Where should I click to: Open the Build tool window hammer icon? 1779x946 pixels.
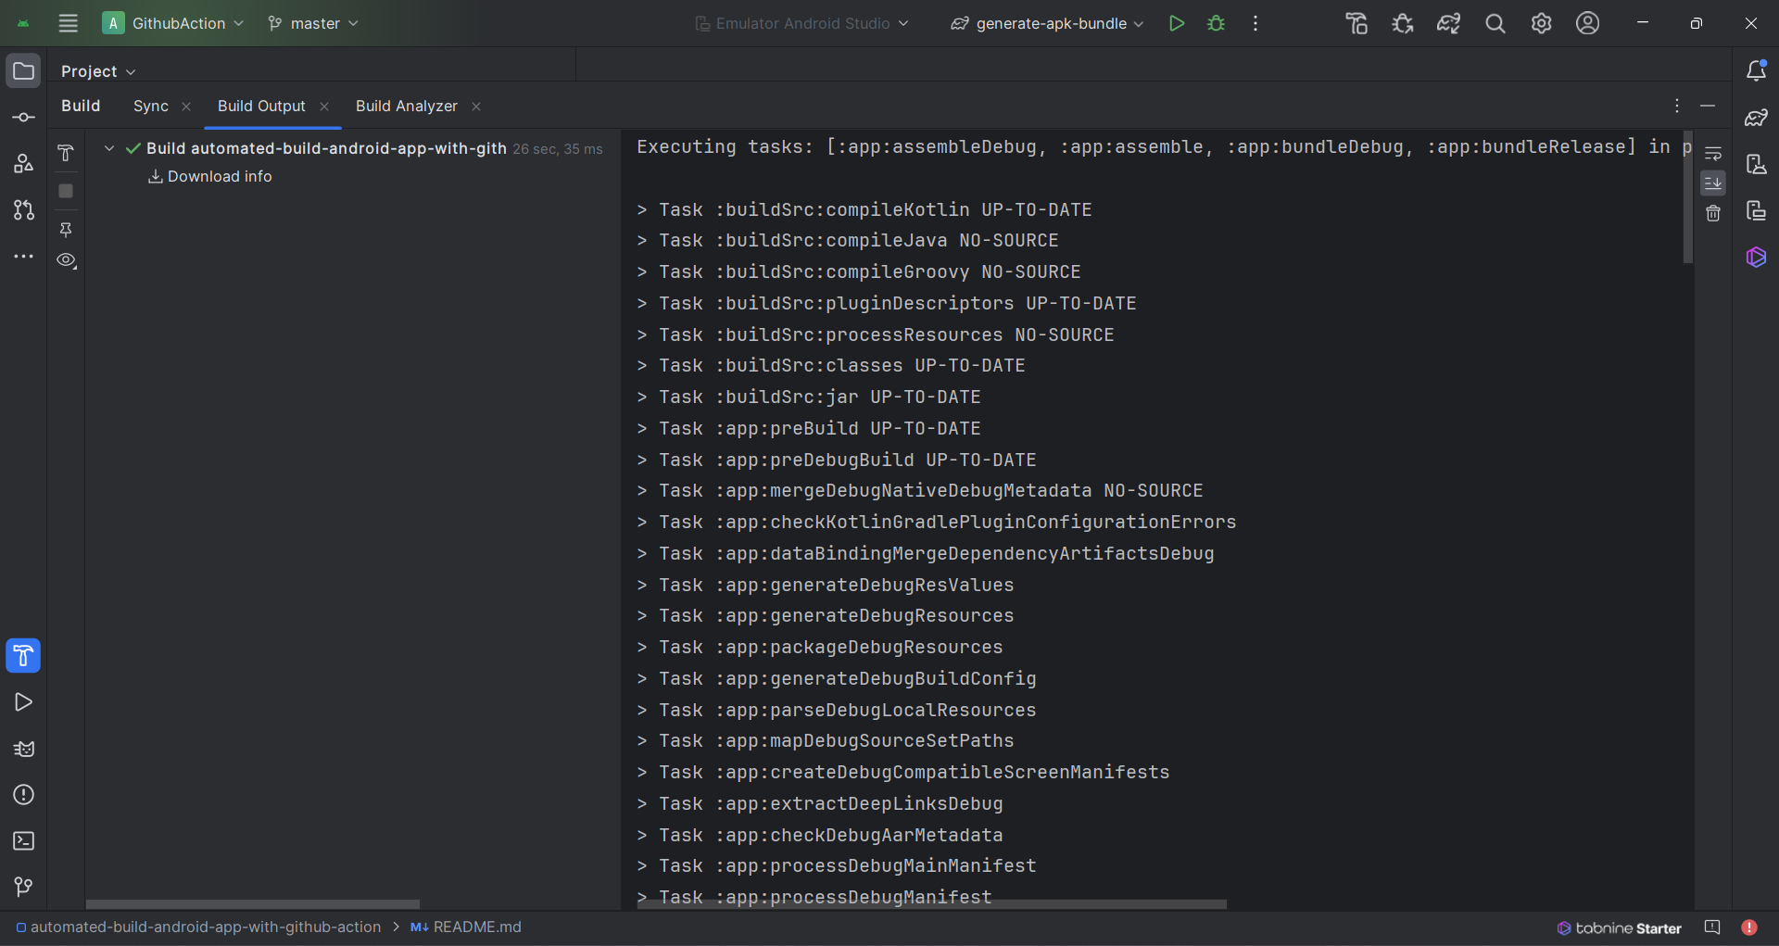tap(23, 656)
